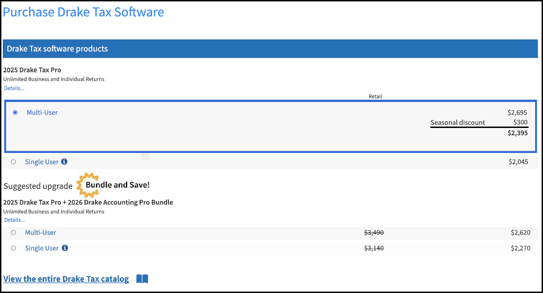Screen dimensions: 543x293
Task: Click the $2,270 bundle price
Action: [520, 248]
